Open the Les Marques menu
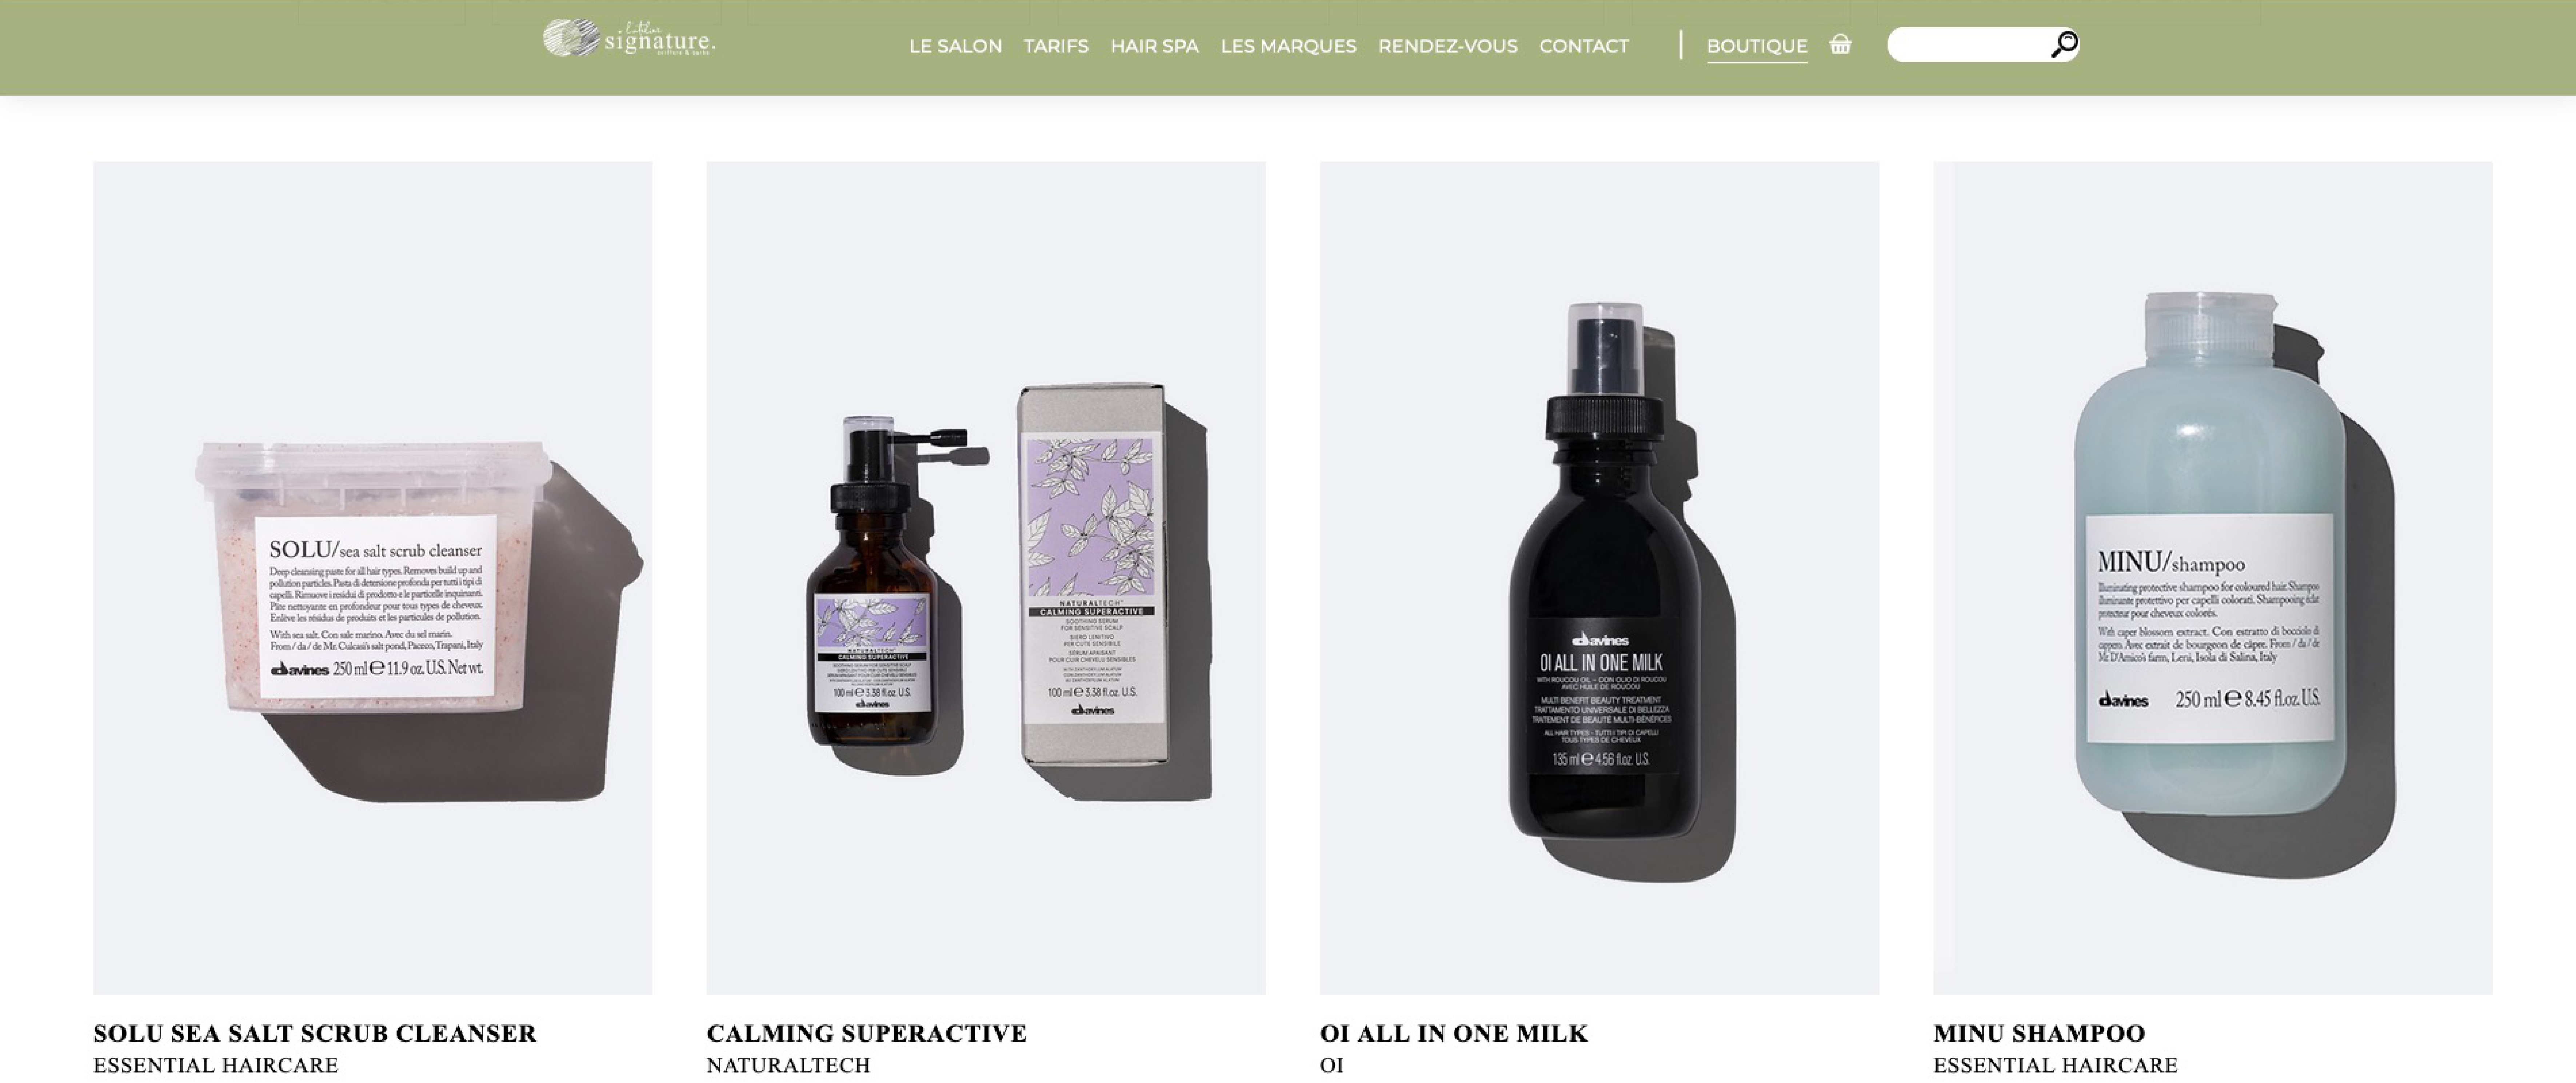 1288,46
